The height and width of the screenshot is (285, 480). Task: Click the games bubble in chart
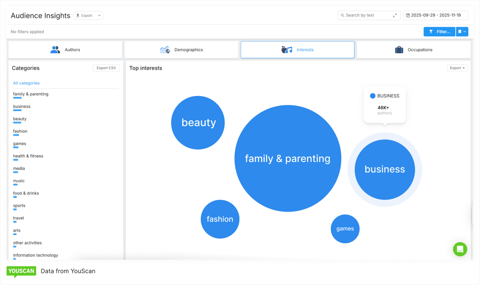click(345, 229)
